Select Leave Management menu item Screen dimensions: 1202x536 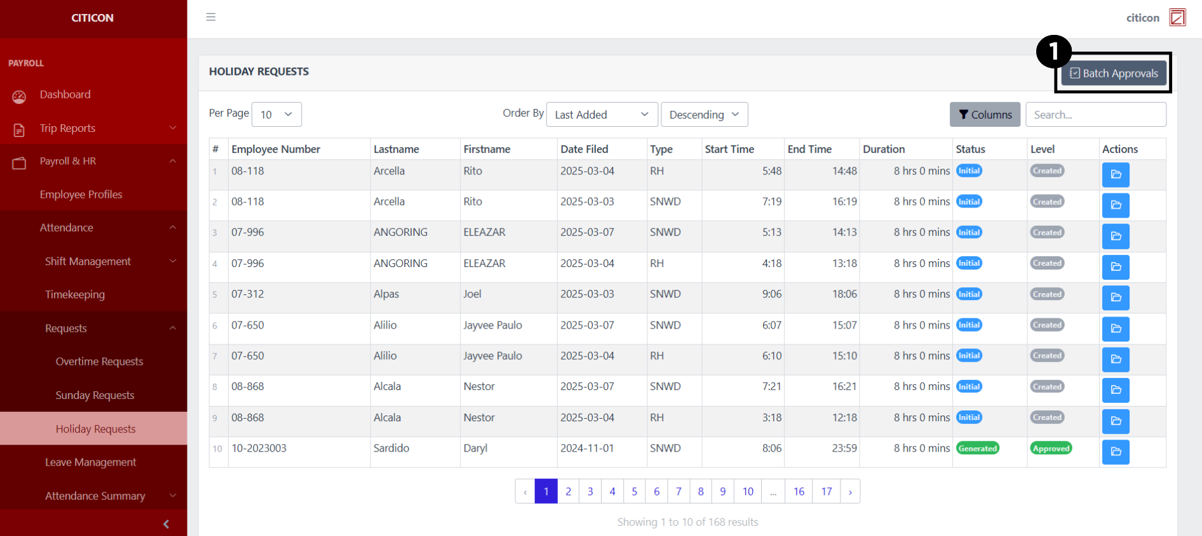[x=90, y=462]
